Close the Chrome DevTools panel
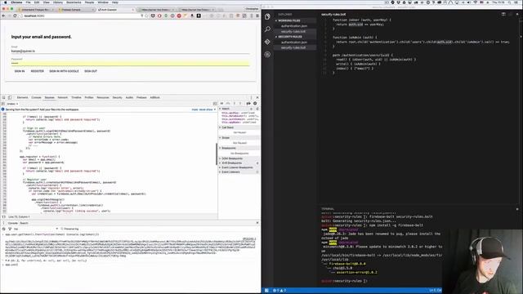The height and width of the screenshot is (294, 523). [257, 97]
